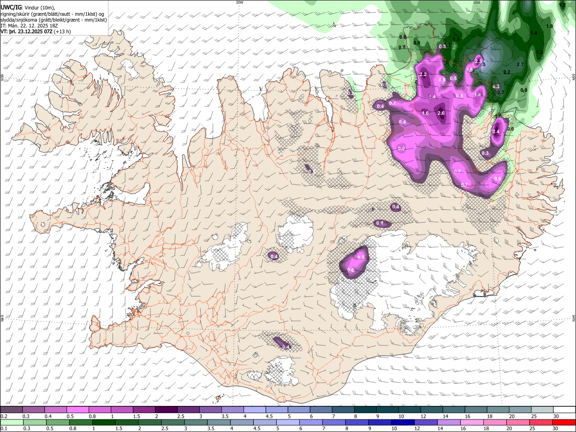Image resolution: width=576 pixels, height=432 pixels.
Task: Click the initial time 'IT: Mán. 22. 12. 2025 18Z'
Action: point(29,26)
